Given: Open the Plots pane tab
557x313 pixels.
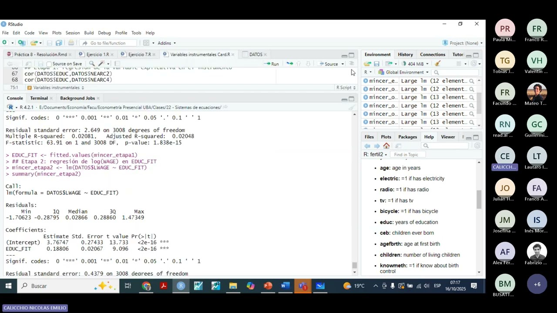Looking at the screenshot, I should 386,137.
